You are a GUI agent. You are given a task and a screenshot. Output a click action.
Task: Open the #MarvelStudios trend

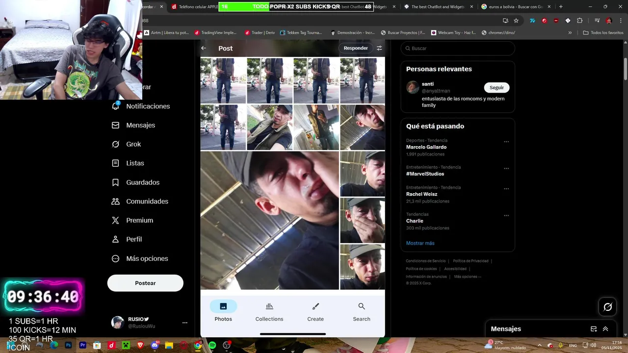click(x=425, y=174)
